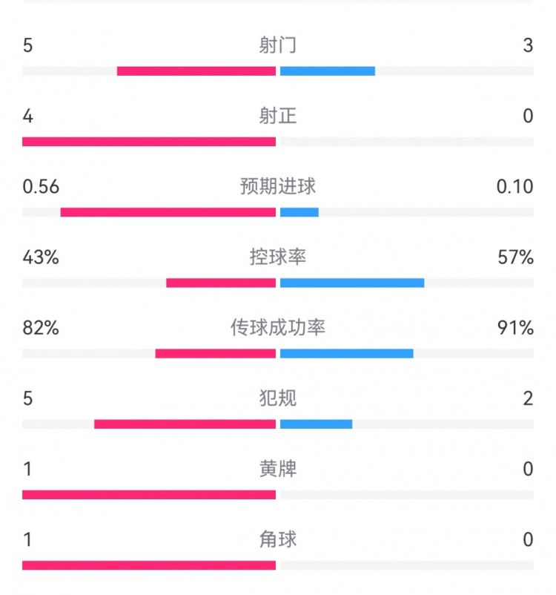Image resolution: width=556 pixels, height=595 pixels.
Task: Click the pink bar under 黄牌
Action: pos(149,495)
